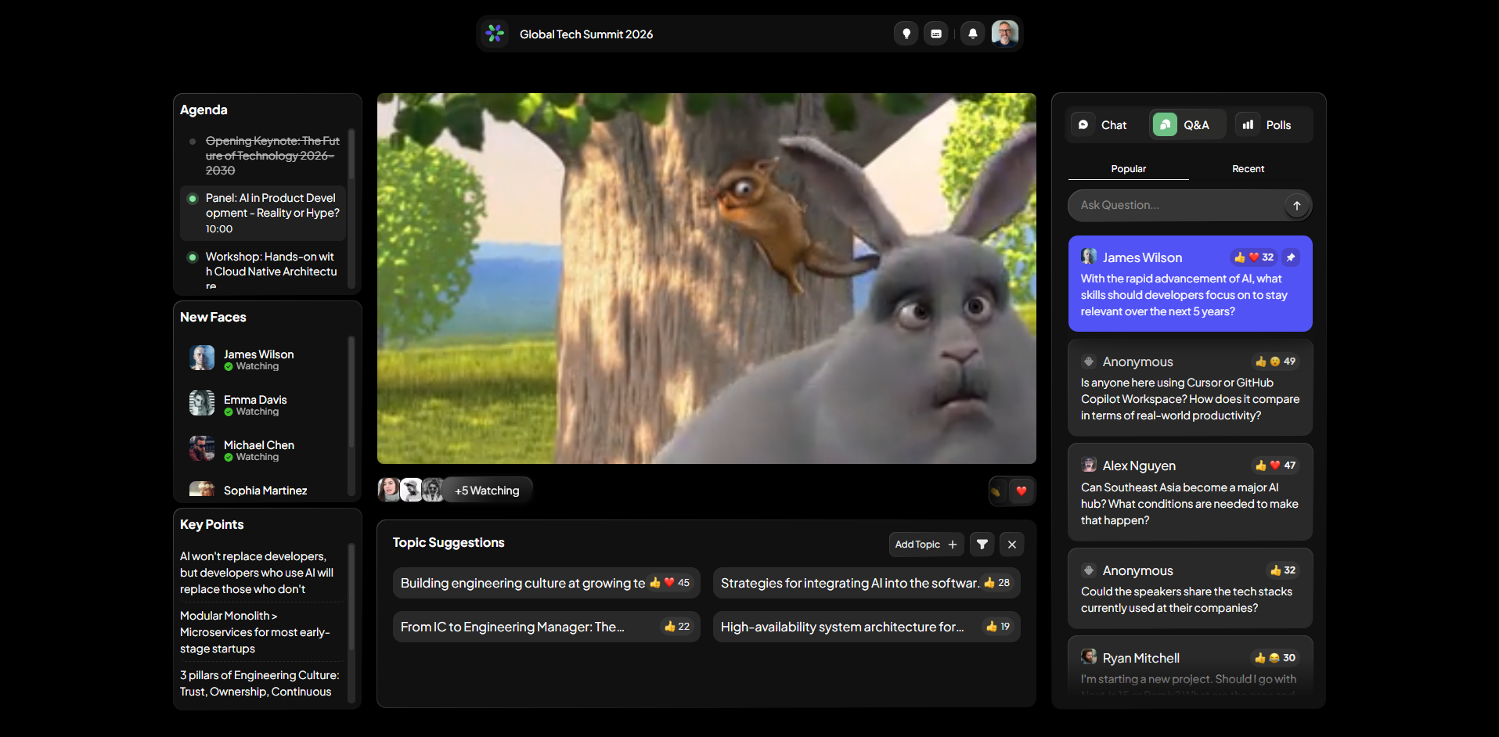Submit question with the arrow button
Viewport: 1499px width, 737px height.
pos(1296,206)
